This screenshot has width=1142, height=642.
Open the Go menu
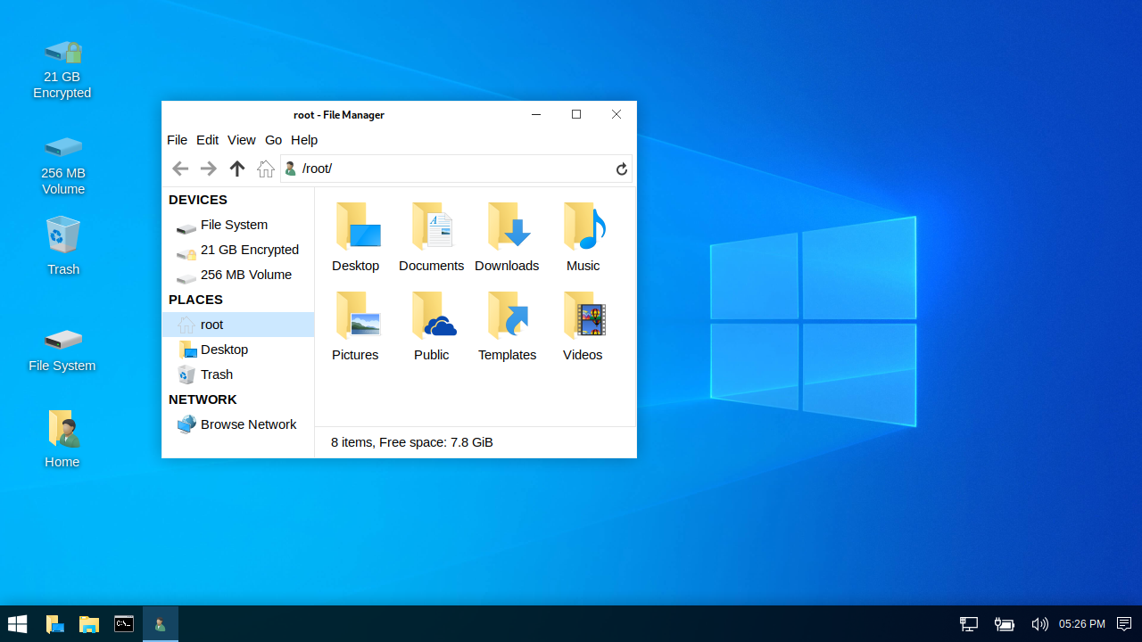[x=273, y=140]
